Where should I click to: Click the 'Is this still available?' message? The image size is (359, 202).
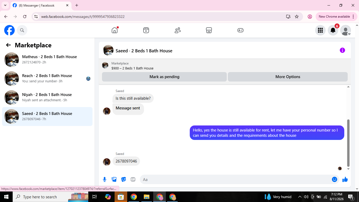coord(133,98)
